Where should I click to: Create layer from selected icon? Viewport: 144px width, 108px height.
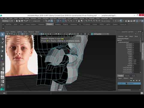point(139,80)
